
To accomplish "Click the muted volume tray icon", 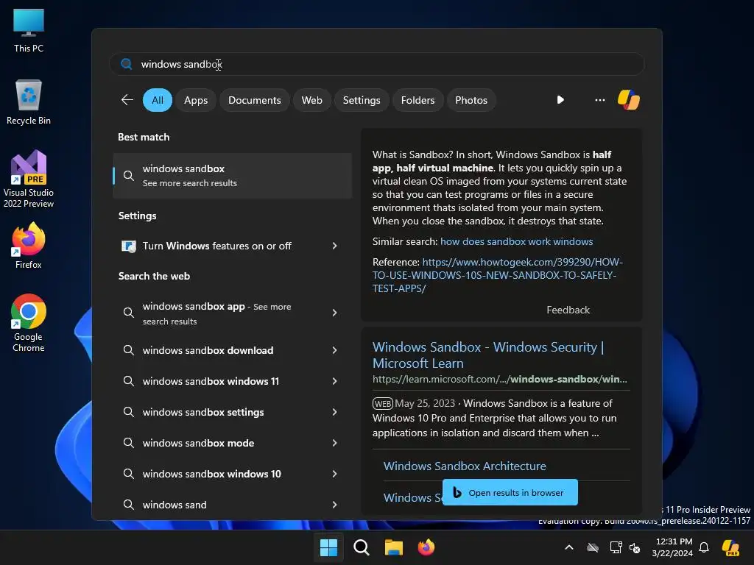I will click(634, 547).
